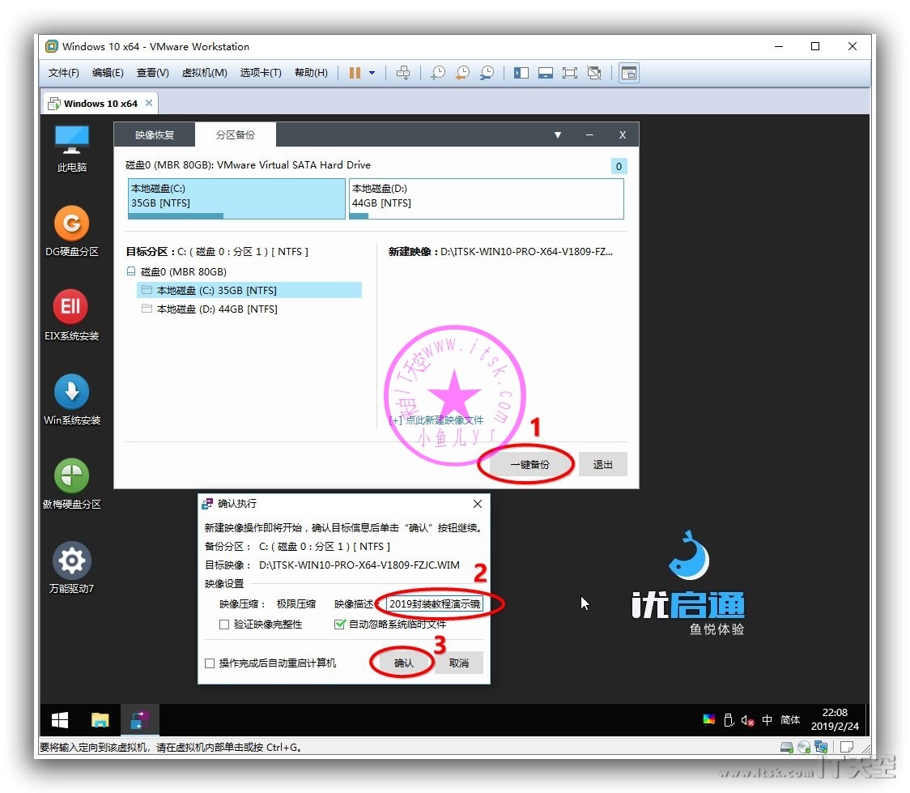Click the backup tool taskbar icon
Viewport: 910px width, 793px height.
tap(139, 720)
